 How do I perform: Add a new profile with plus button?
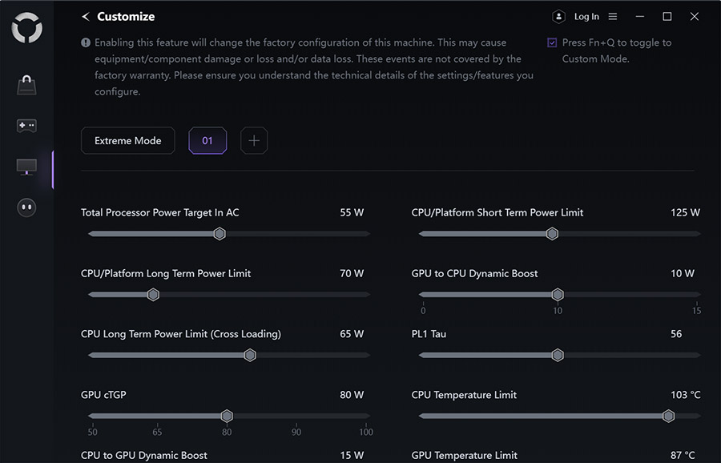pos(254,141)
